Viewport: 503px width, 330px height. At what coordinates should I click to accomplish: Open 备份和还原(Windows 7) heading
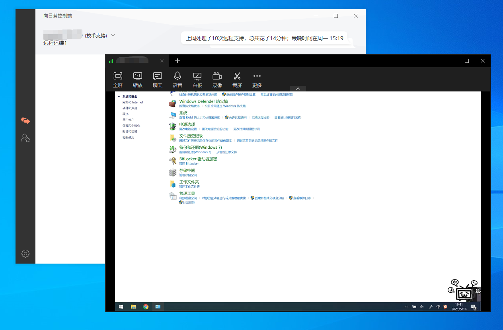[201, 148]
